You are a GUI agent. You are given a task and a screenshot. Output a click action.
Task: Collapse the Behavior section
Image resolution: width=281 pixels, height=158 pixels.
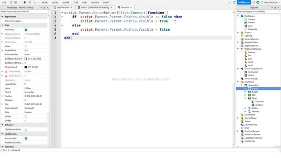[2, 125]
